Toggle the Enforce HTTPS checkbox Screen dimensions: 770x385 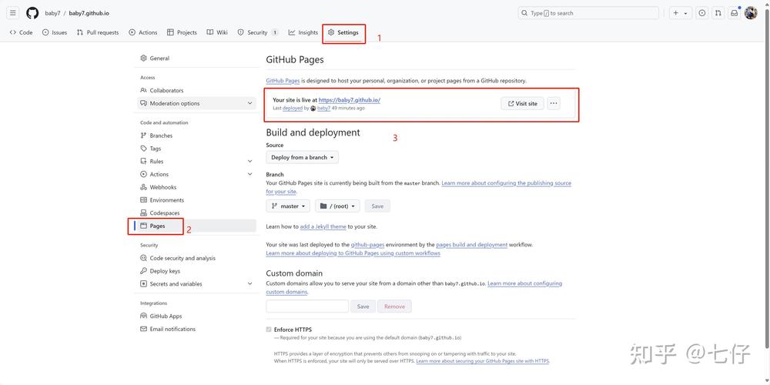click(x=269, y=330)
